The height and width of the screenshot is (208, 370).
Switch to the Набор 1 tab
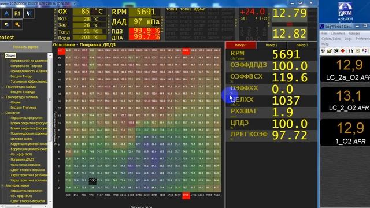tap(240, 45)
